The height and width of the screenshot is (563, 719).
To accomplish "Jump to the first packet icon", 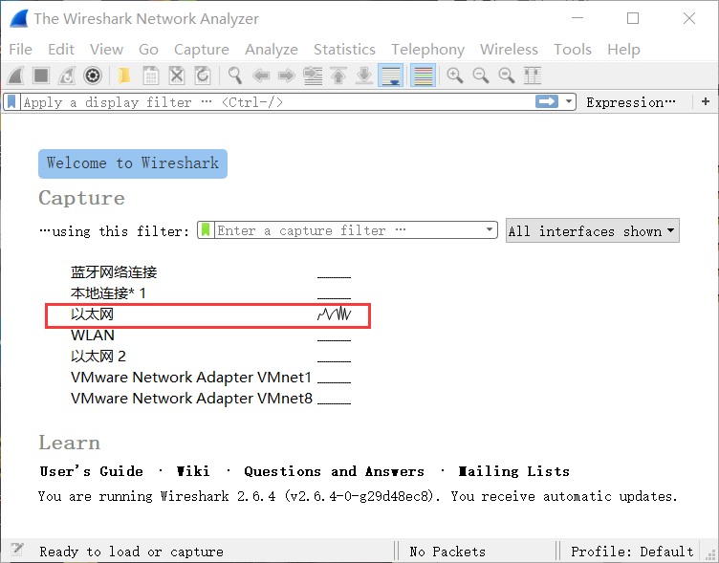I will pos(338,76).
